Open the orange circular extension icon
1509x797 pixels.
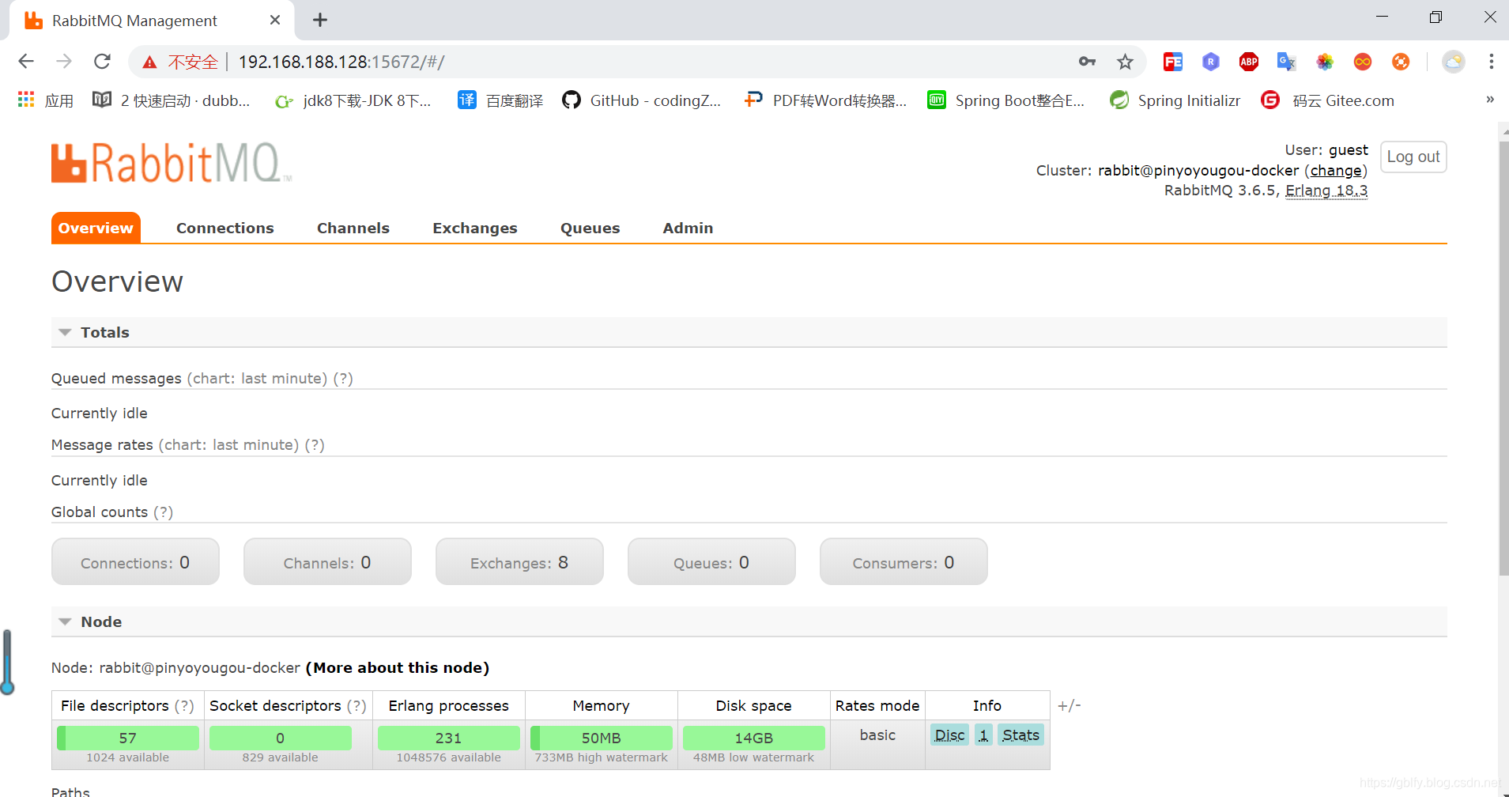pos(1401,62)
